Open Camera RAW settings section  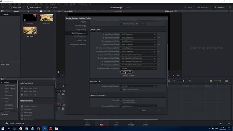(x=81, y=40)
